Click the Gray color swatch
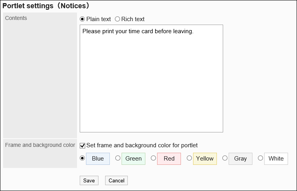297x191 pixels. [240, 159]
